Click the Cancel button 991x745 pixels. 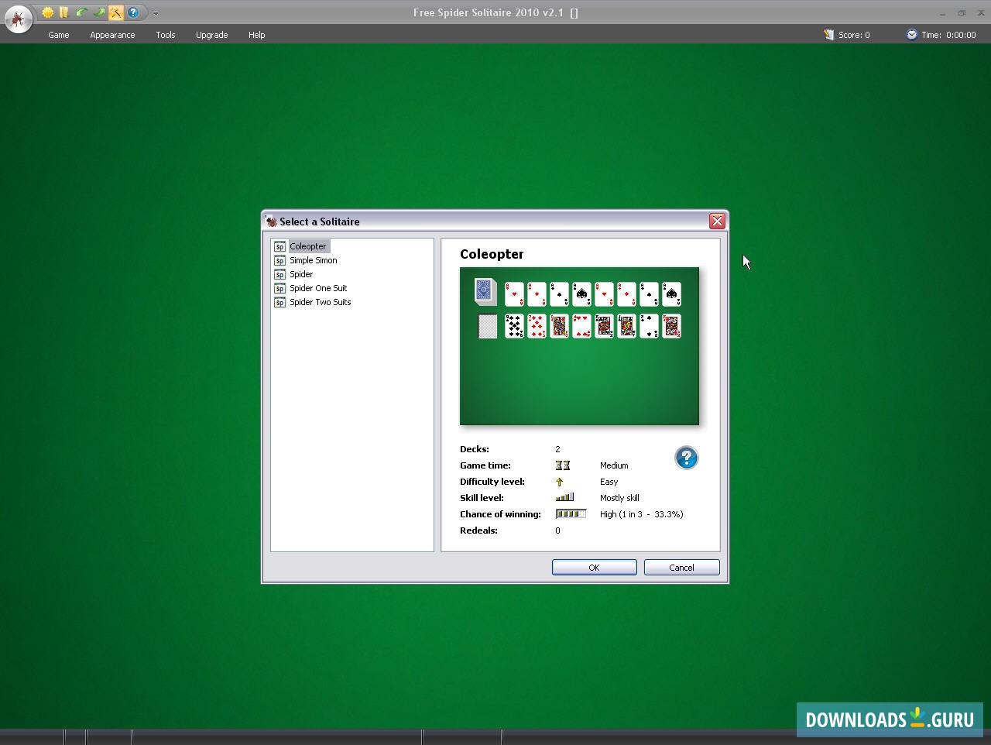pyautogui.click(x=681, y=567)
